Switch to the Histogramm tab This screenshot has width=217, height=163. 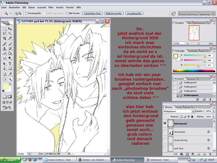pos(200,23)
